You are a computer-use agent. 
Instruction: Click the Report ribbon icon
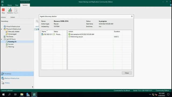point(16,10)
